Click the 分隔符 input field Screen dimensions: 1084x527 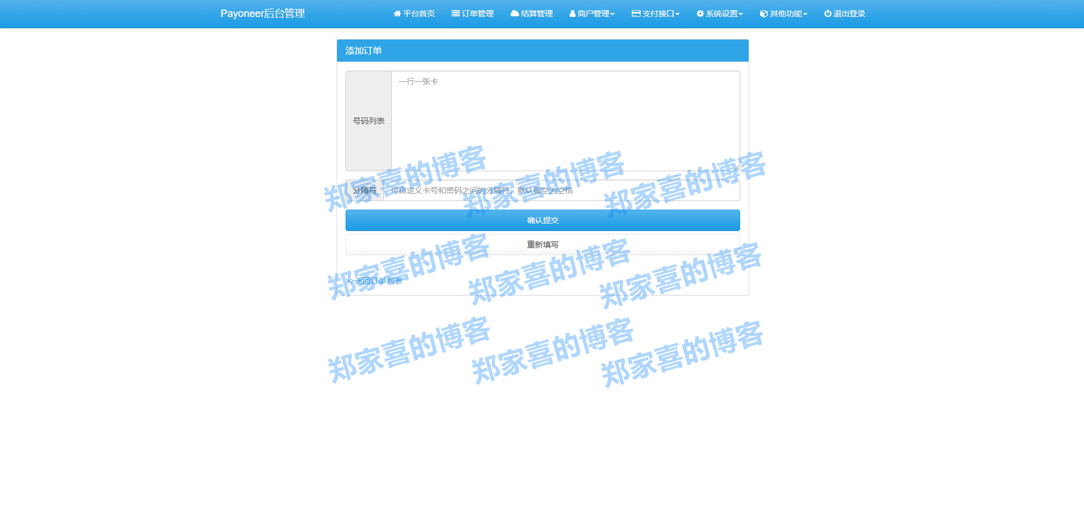(562, 190)
